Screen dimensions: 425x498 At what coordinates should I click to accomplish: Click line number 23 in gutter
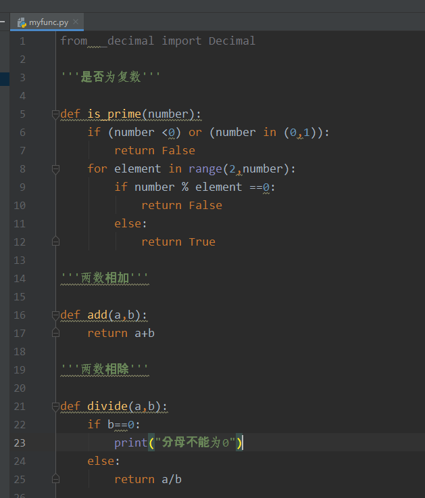point(20,443)
